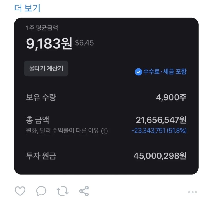The width and height of the screenshot is (209, 212).
Task: Select the 45,000,298원 principal value
Action: click(x=160, y=156)
